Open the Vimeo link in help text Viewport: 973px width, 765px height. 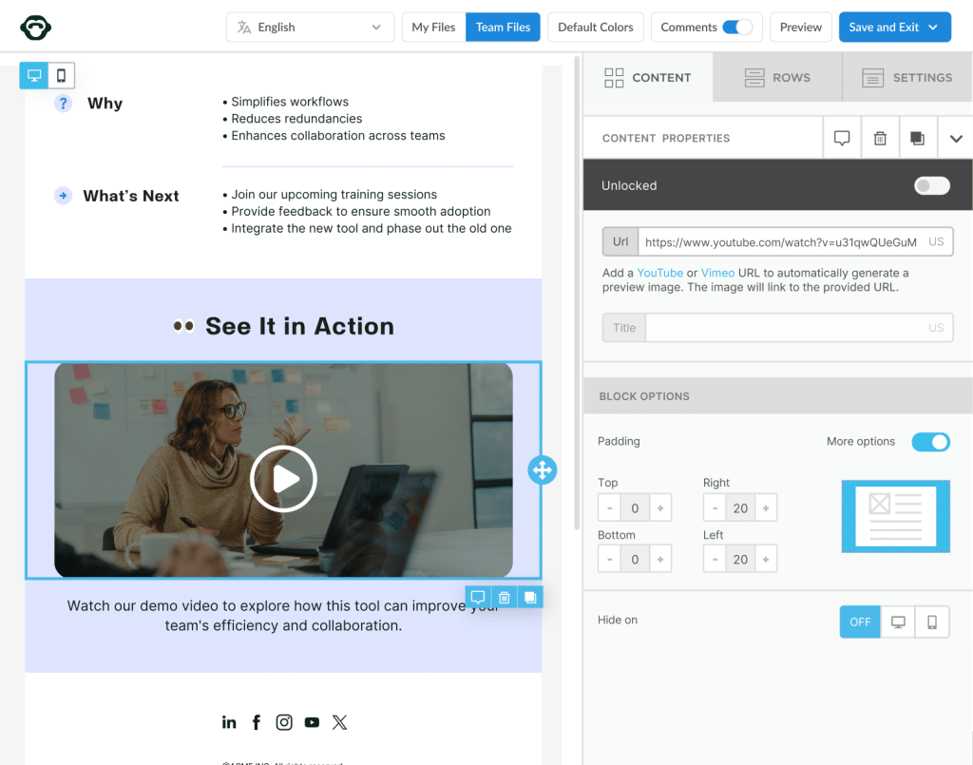(x=717, y=273)
